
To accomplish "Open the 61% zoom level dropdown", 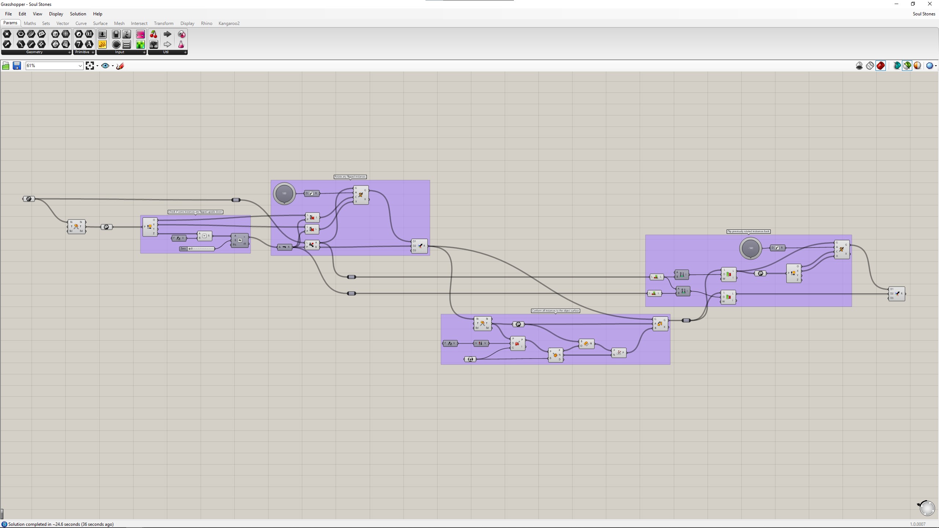I will [80, 66].
